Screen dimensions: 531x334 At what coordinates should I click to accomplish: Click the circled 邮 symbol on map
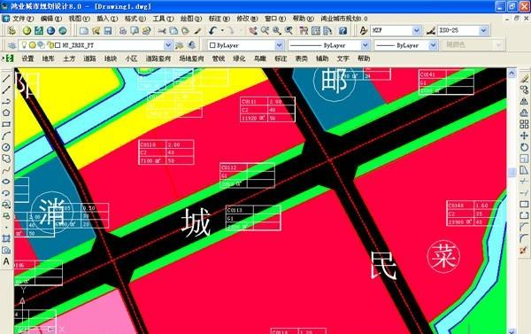[x=335, y=81]
